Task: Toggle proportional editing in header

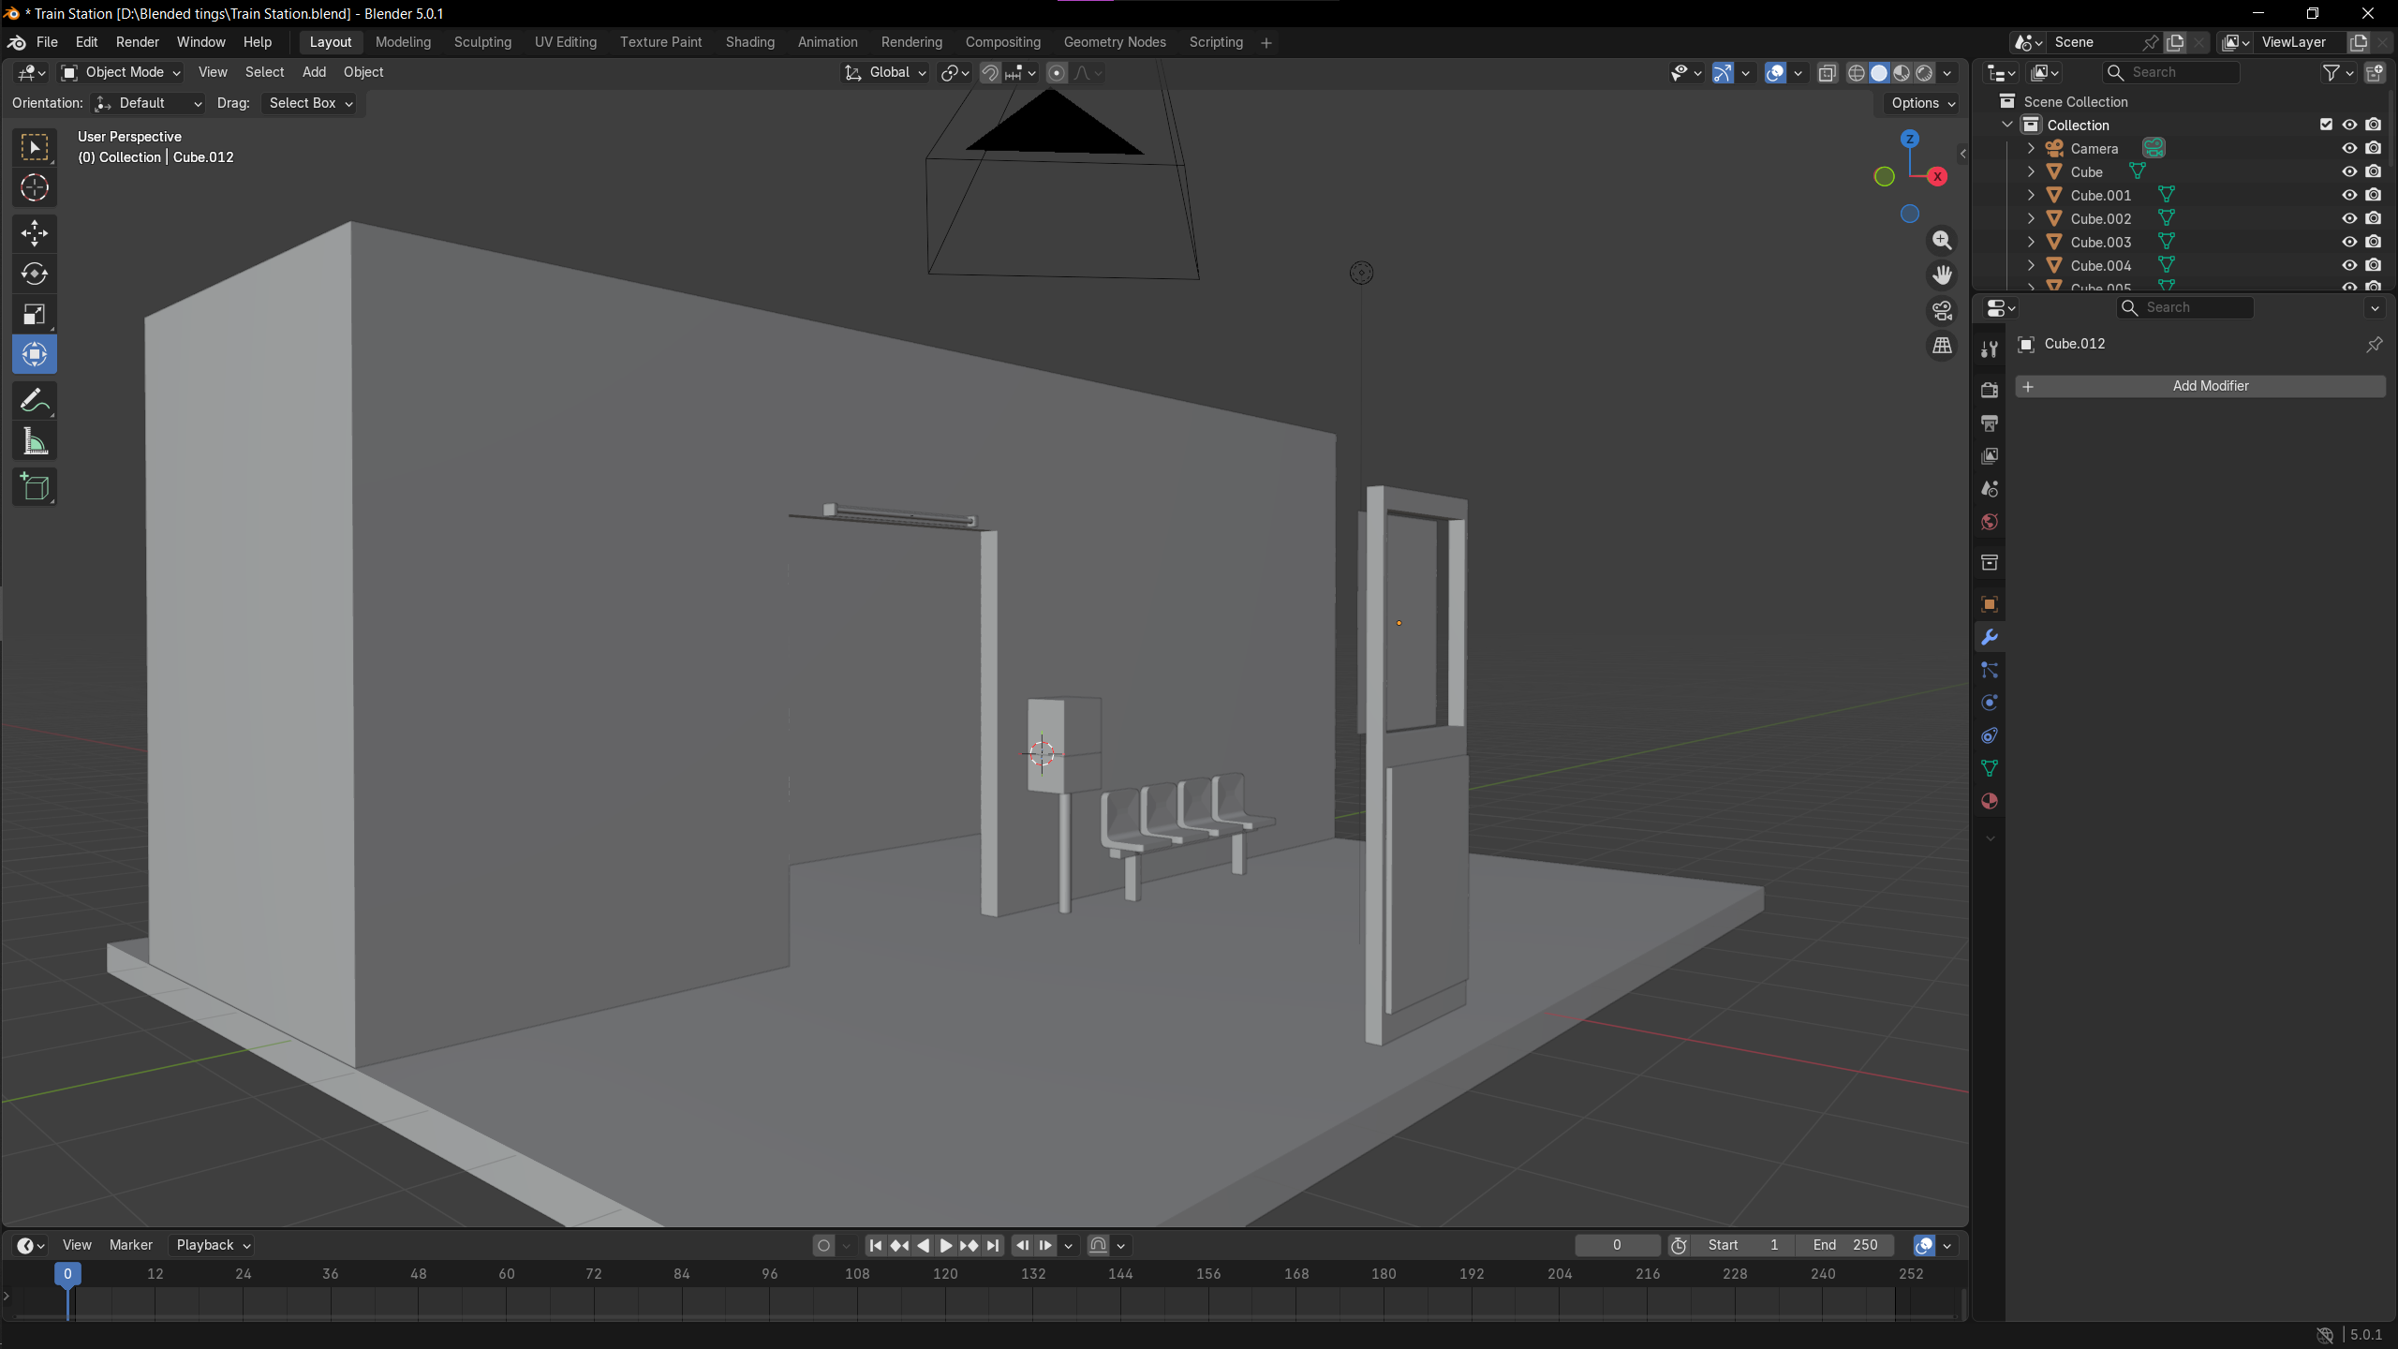Action: click(x=1057, y=72)
